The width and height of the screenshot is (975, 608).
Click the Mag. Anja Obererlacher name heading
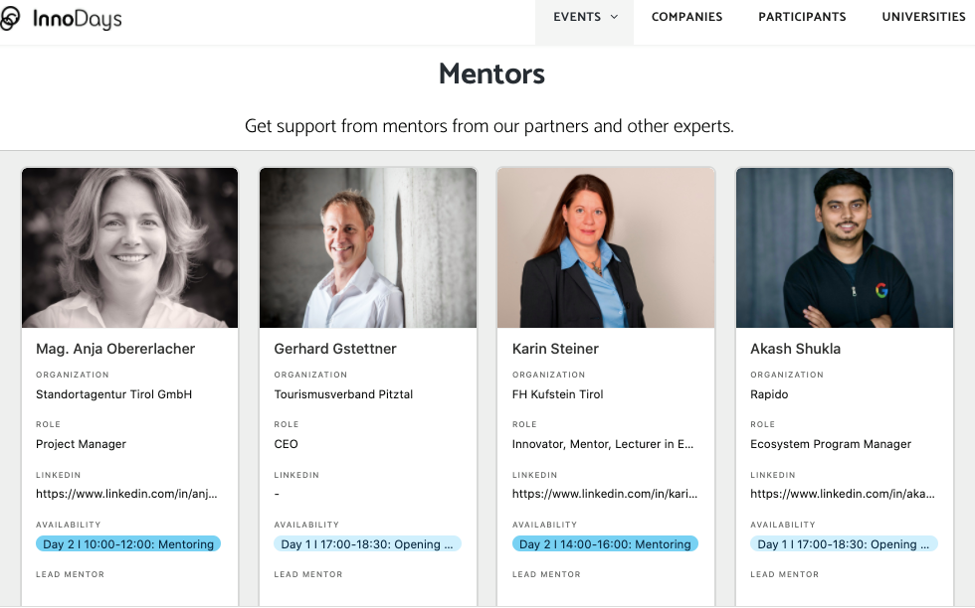(x=115, y=349)
